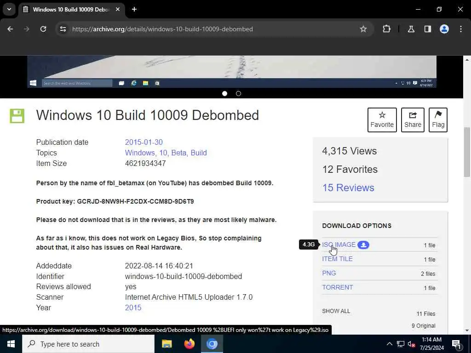Download the TORRENT file
471x353 pixels.
pyautogui.click(x=338, y=287)
